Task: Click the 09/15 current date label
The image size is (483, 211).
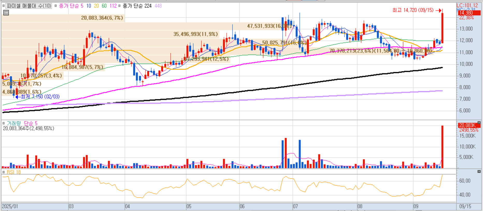Action: pos(465,206)
